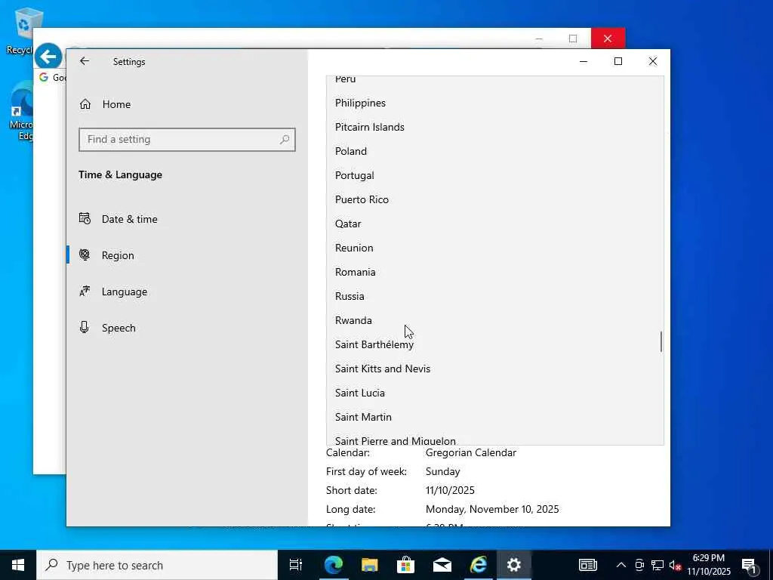Screen dimensions: 773x580
Task: Click the First day of week Sunday value
Action: 442,471
